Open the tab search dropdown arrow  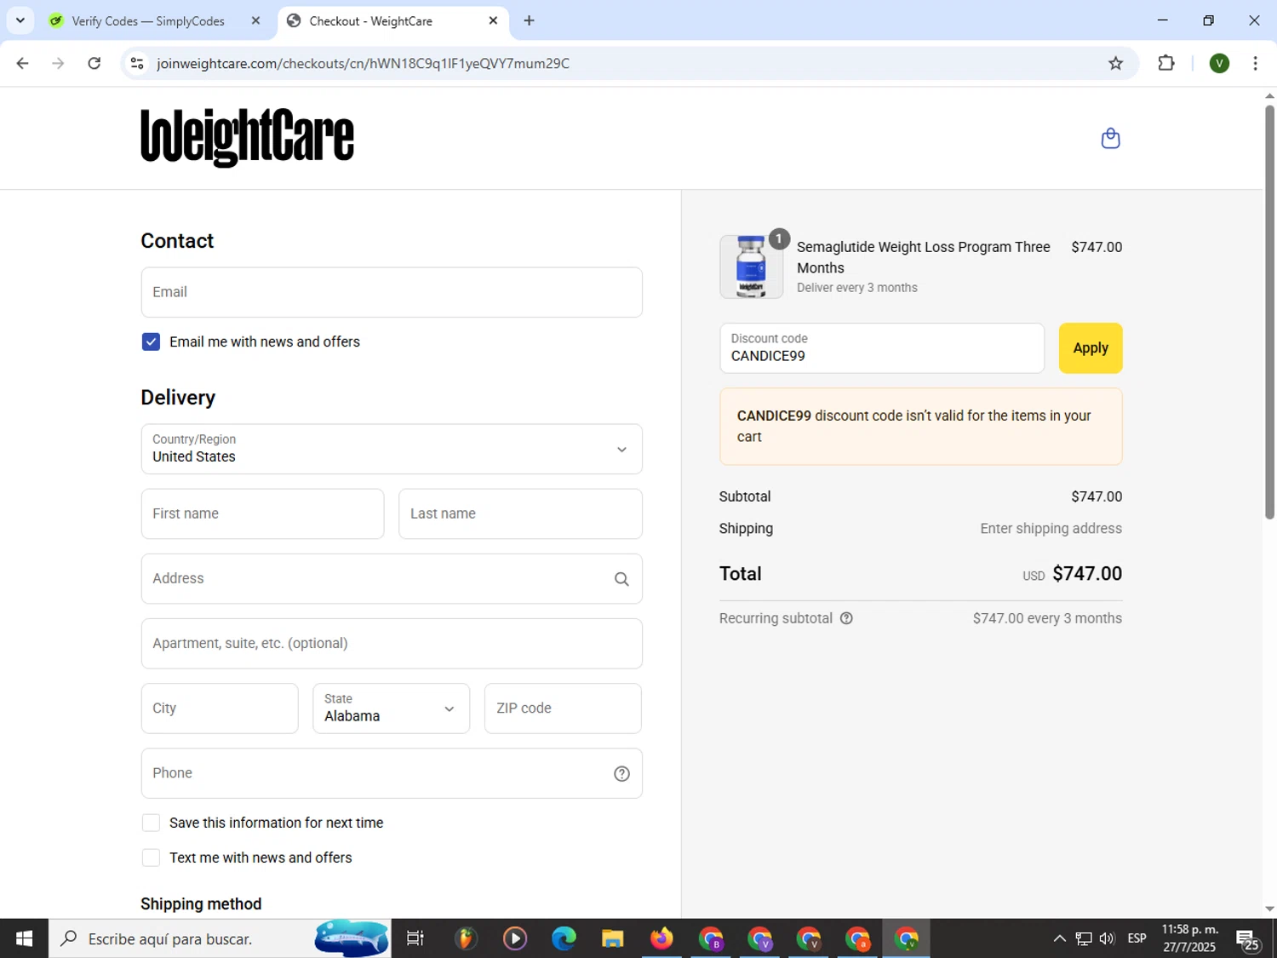click(20, 20)
